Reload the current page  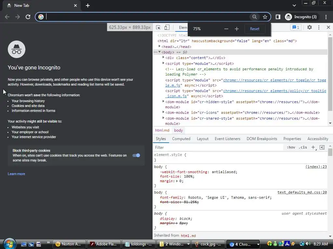pyautogui.click(x=28, y=17)
